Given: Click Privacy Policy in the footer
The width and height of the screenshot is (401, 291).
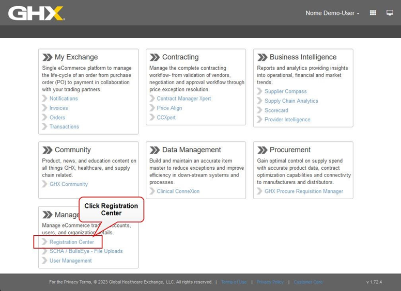Looking at the screenshot, I should pyautogui.click(x=270, y=282).
